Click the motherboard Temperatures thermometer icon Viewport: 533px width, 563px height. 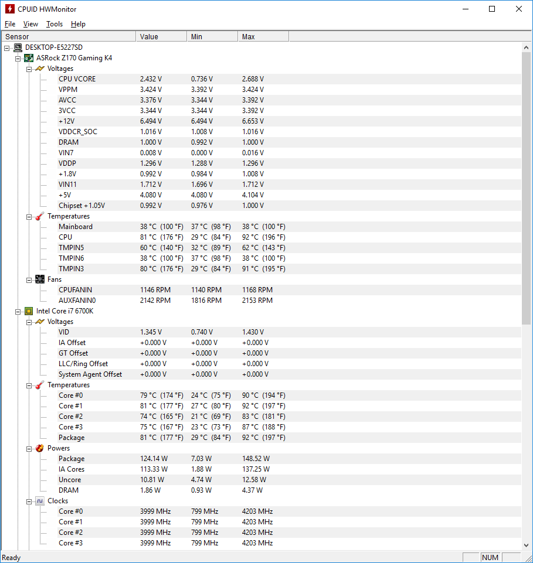point(40,216)
